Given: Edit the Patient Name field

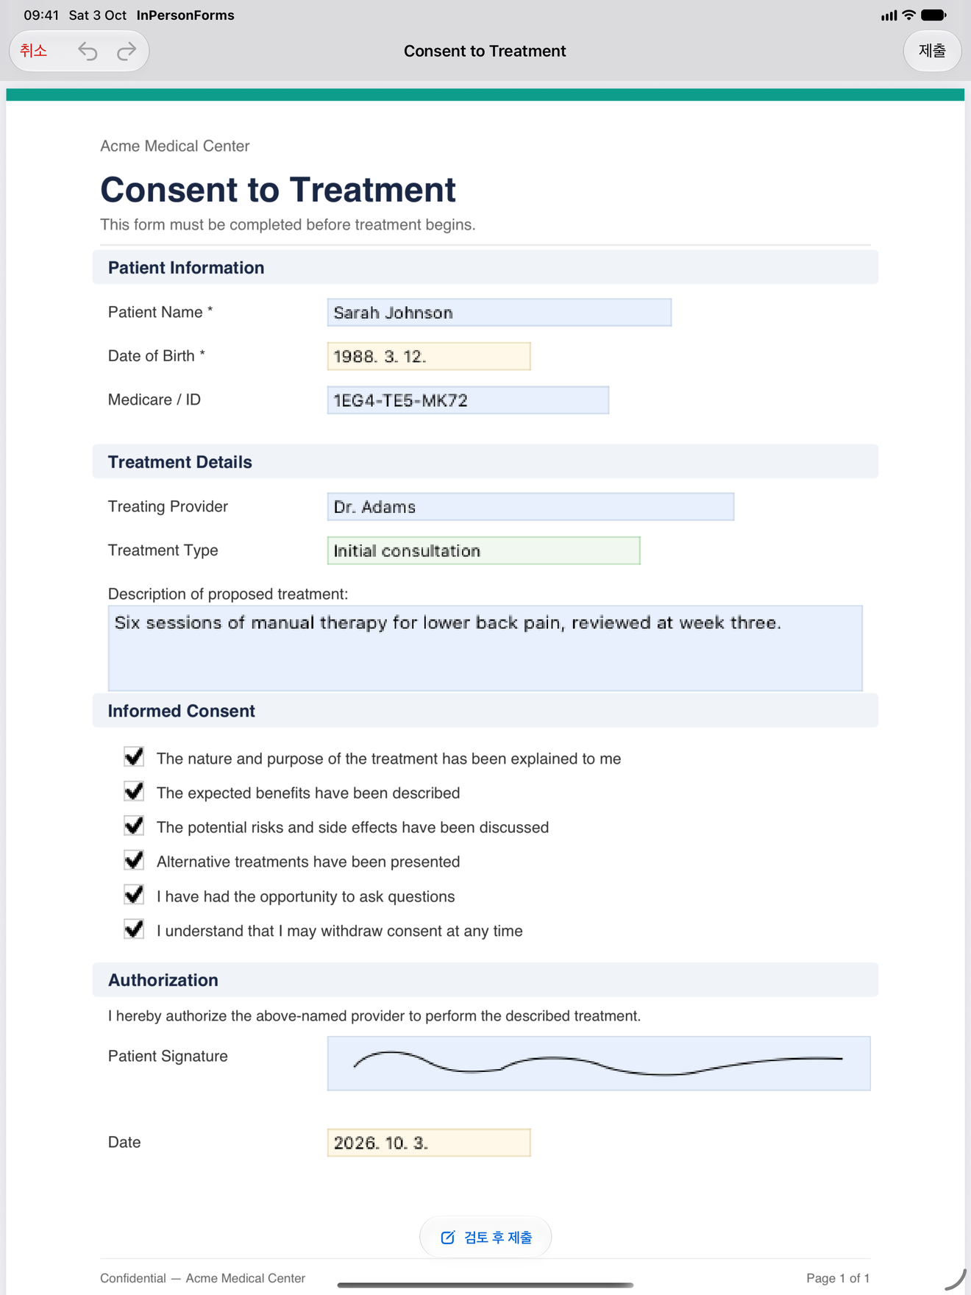Looking at the screenshot, I should 499,313.
